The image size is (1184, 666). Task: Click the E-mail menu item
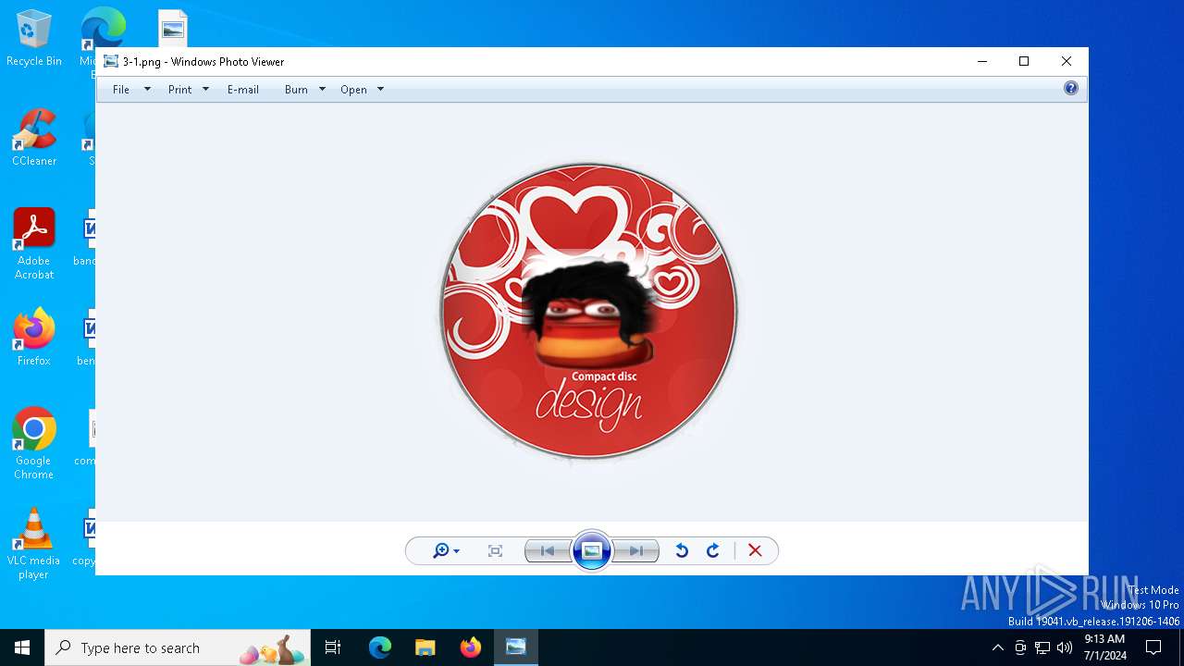tap(243, 90)
